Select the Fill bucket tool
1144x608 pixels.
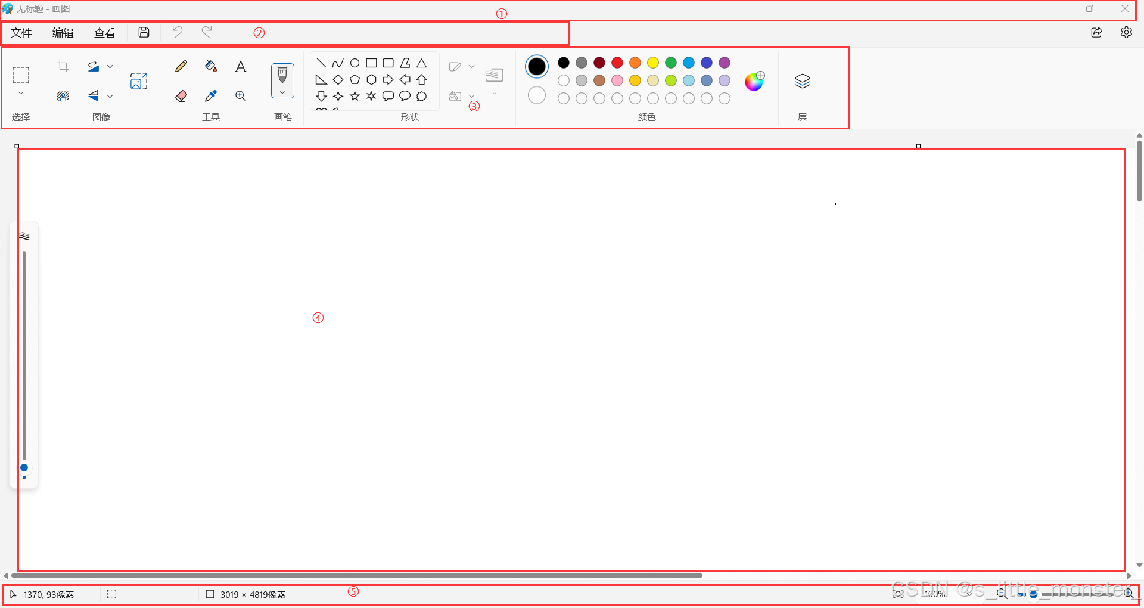[x=211, y=66]
